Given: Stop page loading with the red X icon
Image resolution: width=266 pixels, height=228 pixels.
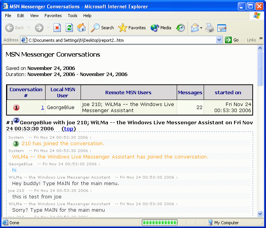Looking at the screenshot, I should (x=57, y=28).
